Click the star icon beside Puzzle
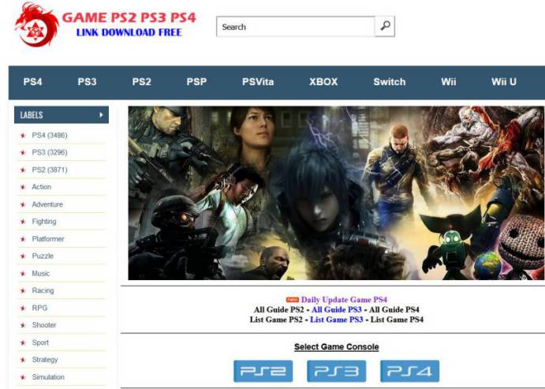This screenshot has height=389, width=545. tap(23, 256)
